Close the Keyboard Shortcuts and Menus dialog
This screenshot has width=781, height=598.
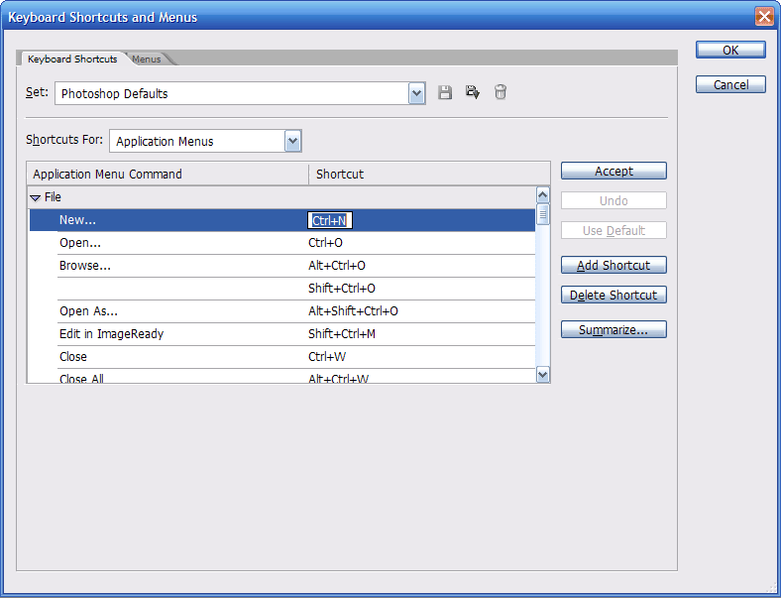pos(764,17)
